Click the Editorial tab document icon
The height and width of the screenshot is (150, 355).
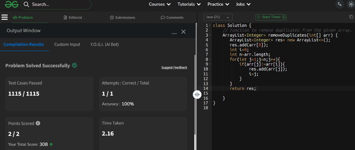pos(65,17)
